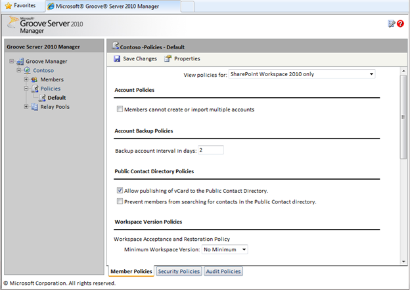410x290 pixels.
Task: Check Prevent members from searching contacts
Action: [x=120, y=201]
